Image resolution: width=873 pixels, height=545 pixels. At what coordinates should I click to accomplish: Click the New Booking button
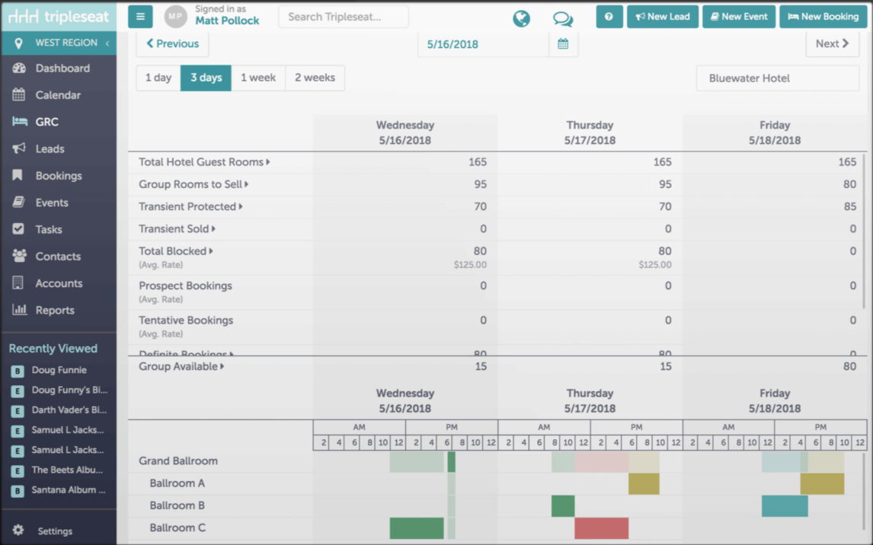(823, 17)
